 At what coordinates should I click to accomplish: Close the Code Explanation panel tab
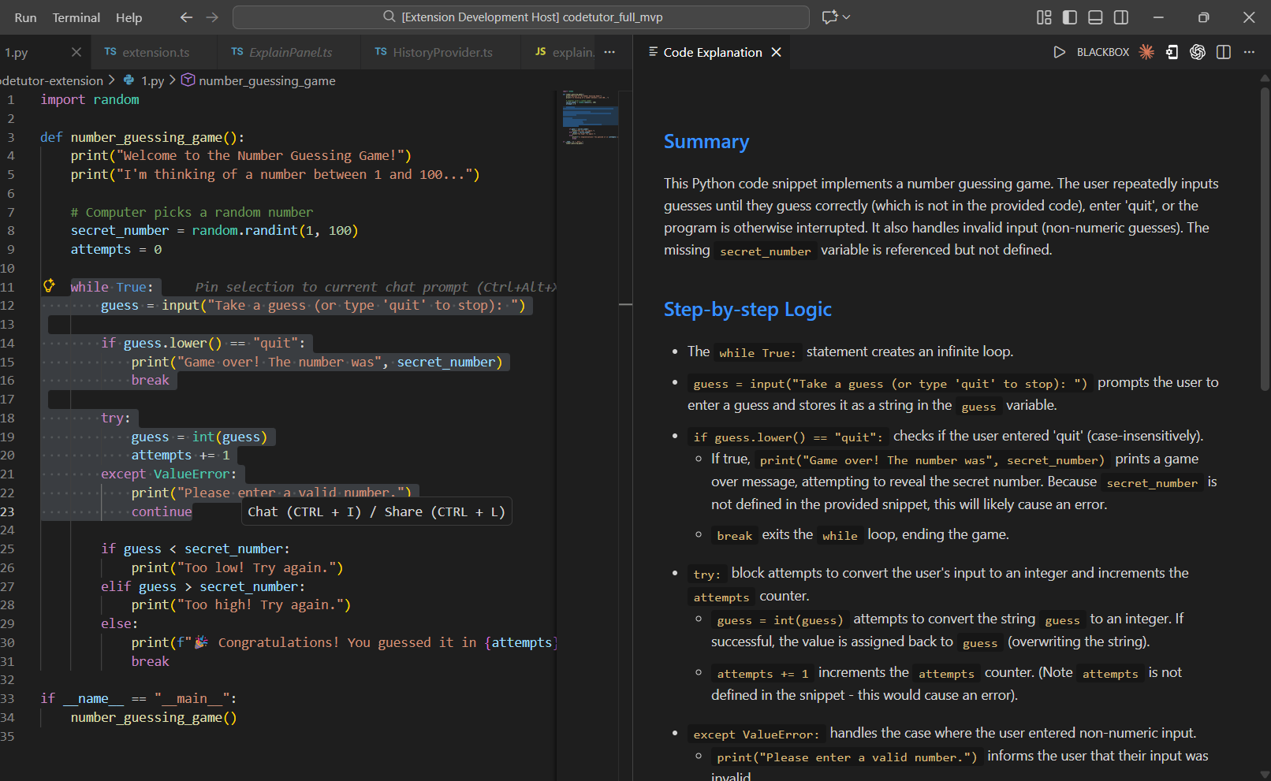(x=776, y=52)
